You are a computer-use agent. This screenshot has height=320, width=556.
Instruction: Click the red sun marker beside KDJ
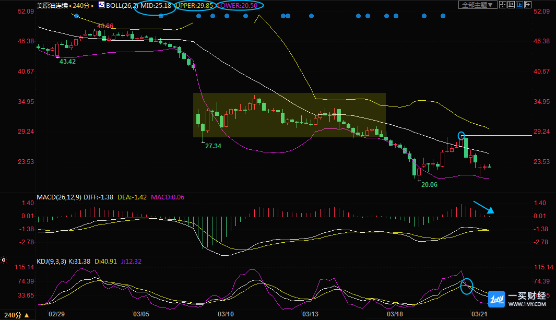(4, 260)
